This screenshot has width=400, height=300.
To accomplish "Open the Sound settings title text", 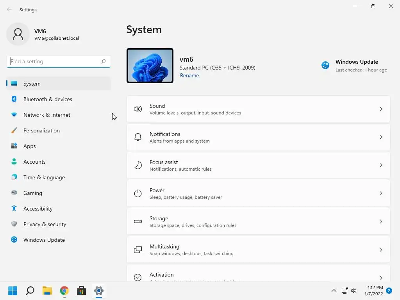I will (157, 106).
